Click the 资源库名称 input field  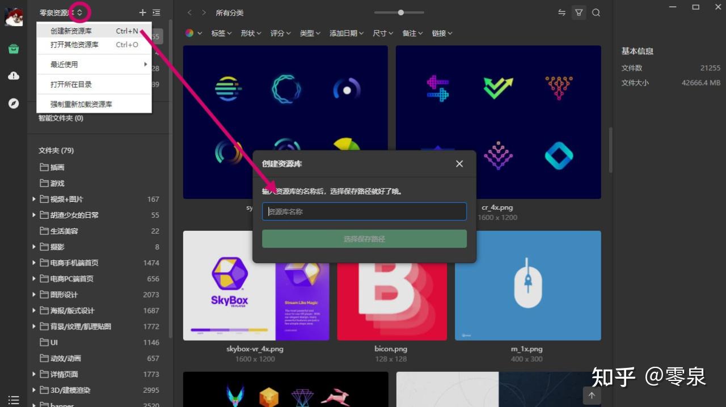pyautogui.click(x=364, y=211)
